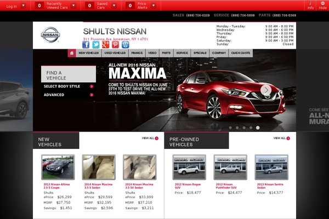Image resolution: width=329 pixels, height=219 pixels.
Task: Open the Parts menu item
Action: coord(166,53)
